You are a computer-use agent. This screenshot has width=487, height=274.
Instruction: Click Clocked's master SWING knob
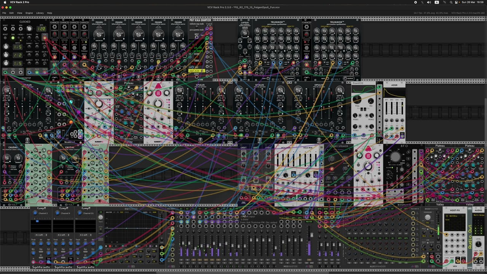[29, 38]
